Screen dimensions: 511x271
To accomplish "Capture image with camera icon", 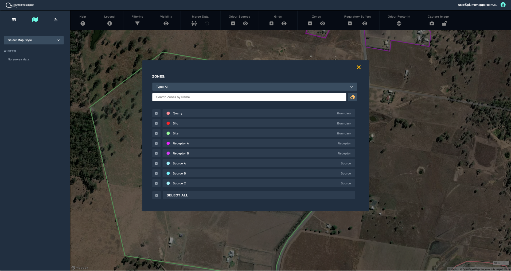I will pos(432,24).
